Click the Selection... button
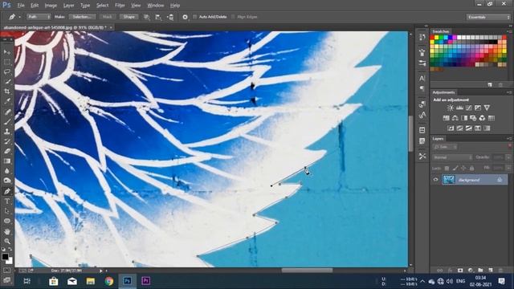Viewport: 514px width, 289px height. (x=82, y=17)
